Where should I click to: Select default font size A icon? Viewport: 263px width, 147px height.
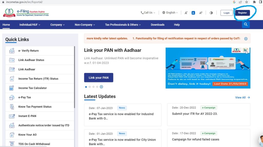point(193,13)
